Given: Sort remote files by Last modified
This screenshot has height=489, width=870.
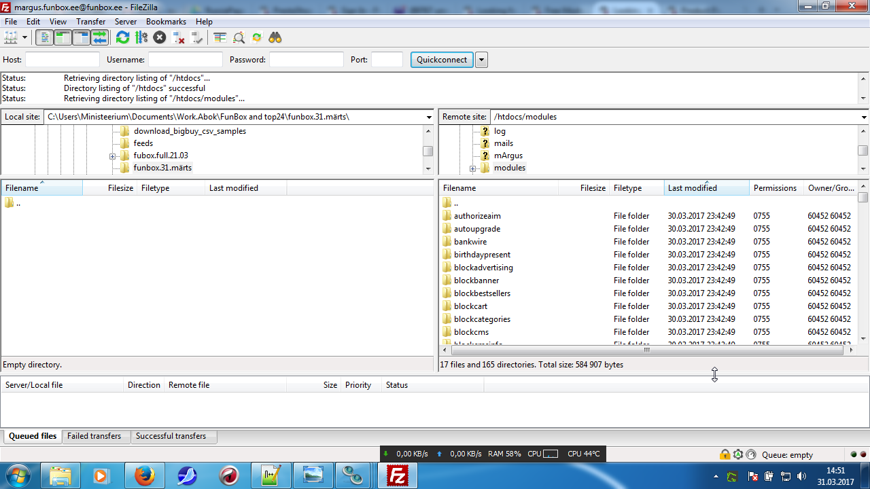Looking at the screenshot, I should click(707, 188).
